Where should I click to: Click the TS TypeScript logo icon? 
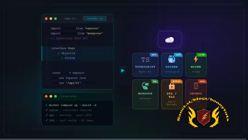[x=145, y=60]
